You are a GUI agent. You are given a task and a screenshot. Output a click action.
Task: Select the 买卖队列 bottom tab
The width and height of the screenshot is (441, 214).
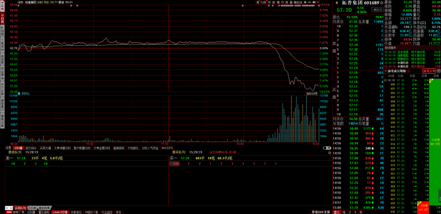pyautogui.click(x=20, y=208)
